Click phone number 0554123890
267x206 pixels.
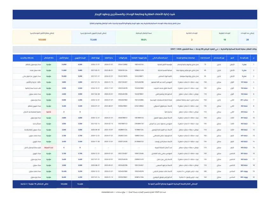point(123,64)
